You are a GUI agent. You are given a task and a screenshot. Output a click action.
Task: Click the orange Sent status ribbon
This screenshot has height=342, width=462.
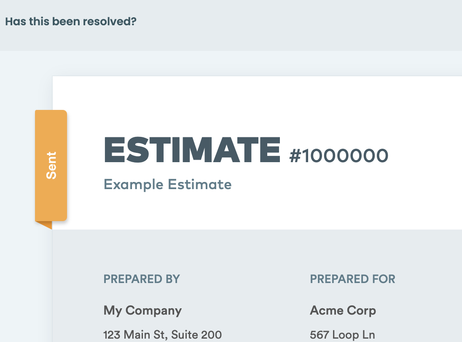51,166
